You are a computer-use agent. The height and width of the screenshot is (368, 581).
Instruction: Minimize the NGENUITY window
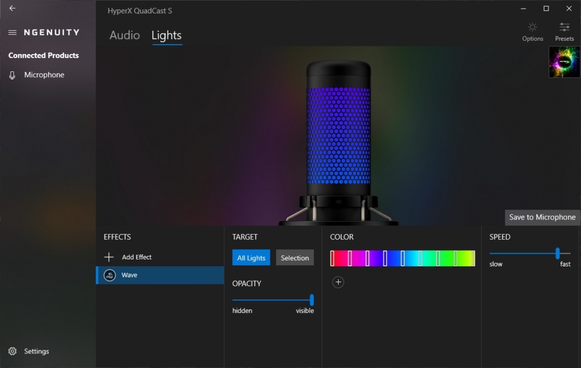pyautogui.click(x=523, y=9)
